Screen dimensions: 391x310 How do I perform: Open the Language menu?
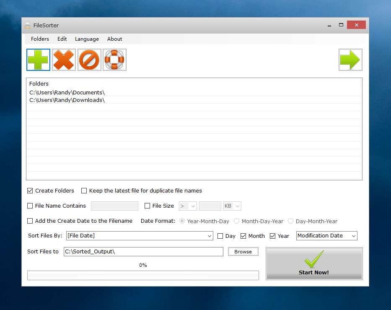click(87, 39)
